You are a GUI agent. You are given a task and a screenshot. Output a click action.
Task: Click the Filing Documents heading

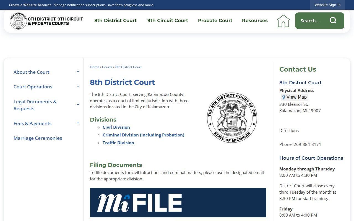point(116,165)
